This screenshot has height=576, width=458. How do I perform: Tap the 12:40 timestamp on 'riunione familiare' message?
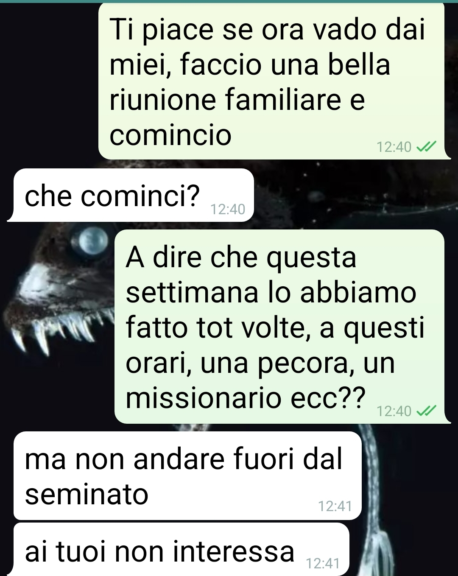[x=394, y=147]
